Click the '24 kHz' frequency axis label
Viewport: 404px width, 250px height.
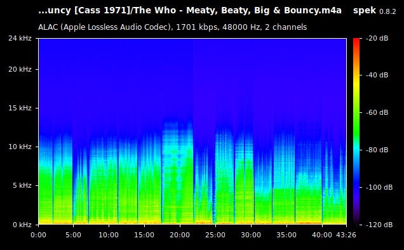coord(20,38)
